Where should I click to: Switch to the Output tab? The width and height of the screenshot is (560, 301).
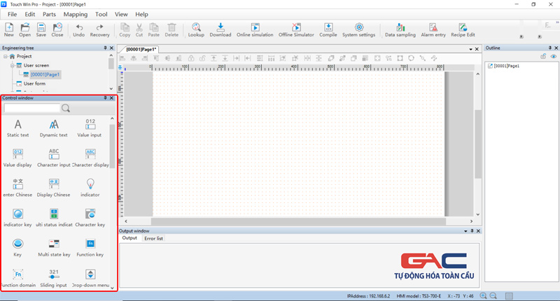(129, 238)
